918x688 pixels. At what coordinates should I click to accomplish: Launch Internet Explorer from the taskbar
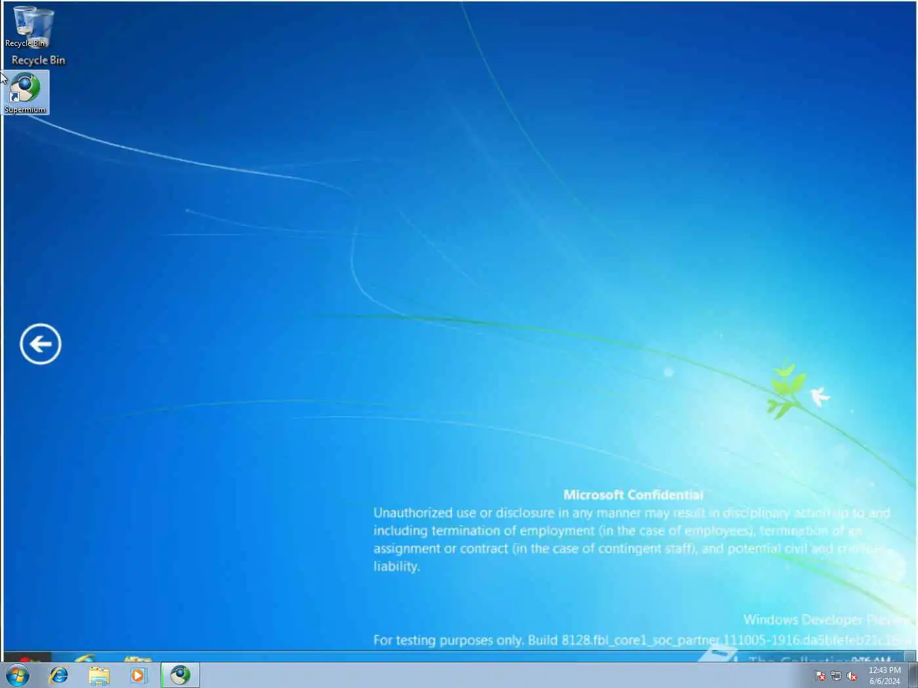pos(59,675)
